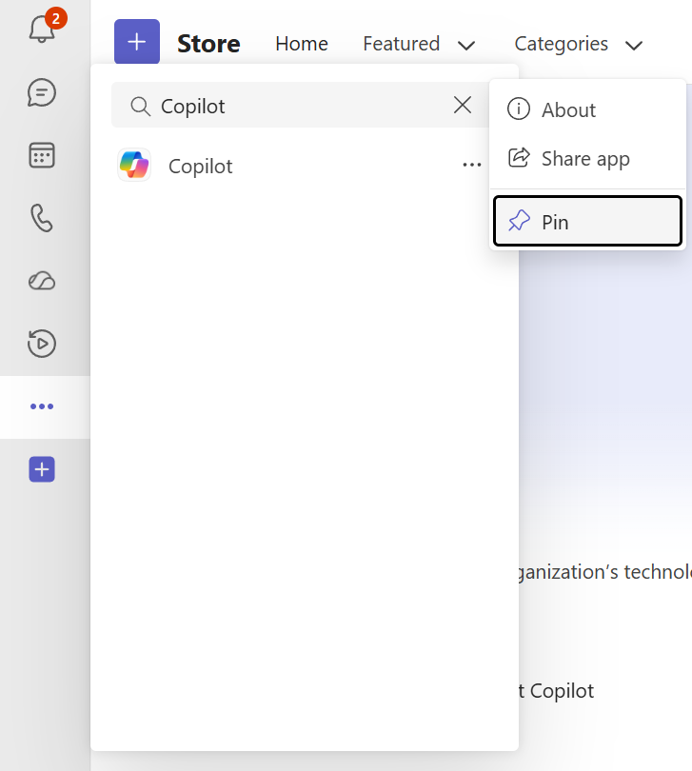
Task: Click the Store plus logo icon
Action: [x=137, y=42]
